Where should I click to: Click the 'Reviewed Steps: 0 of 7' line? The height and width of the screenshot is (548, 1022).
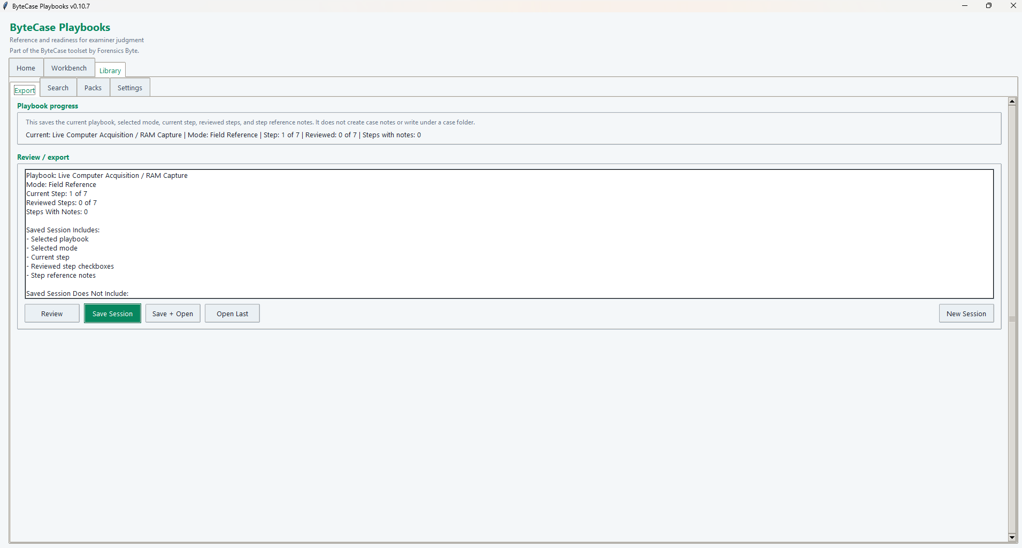[x=62, y=202]
